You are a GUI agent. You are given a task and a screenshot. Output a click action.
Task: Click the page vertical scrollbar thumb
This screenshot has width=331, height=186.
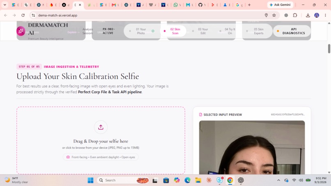(x=329, y=49)
